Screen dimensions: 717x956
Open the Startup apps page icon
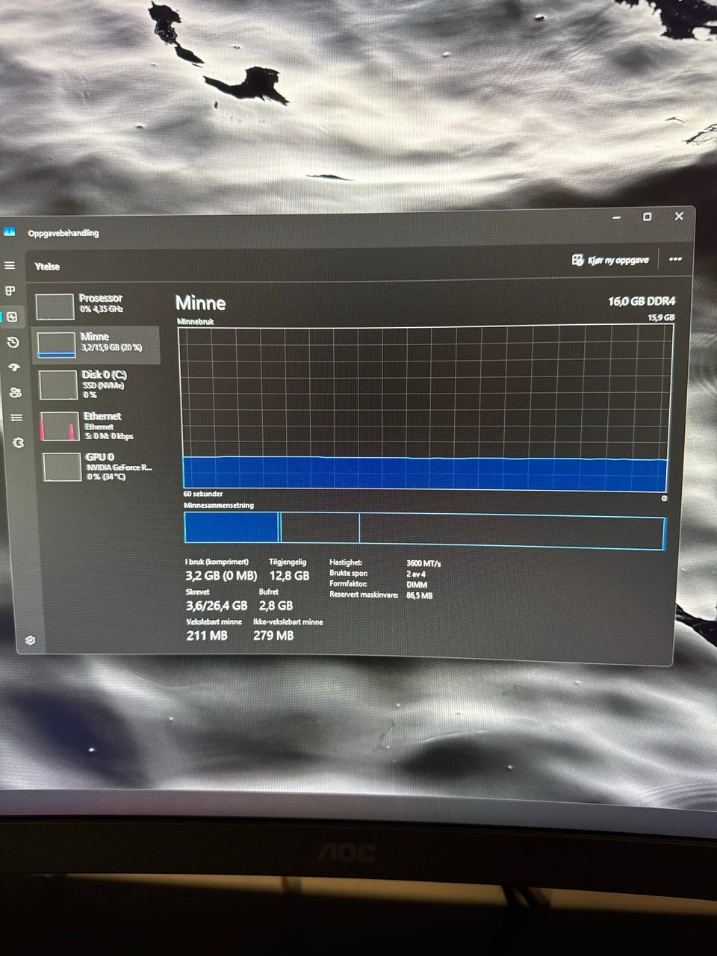pos(14,367)
